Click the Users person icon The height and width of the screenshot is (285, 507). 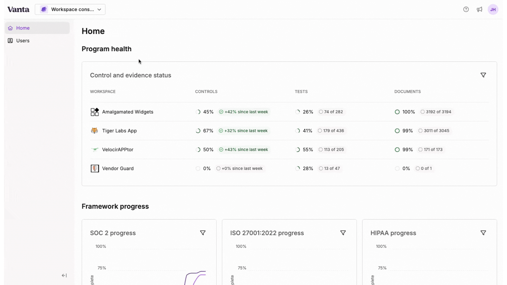[10, 41]
